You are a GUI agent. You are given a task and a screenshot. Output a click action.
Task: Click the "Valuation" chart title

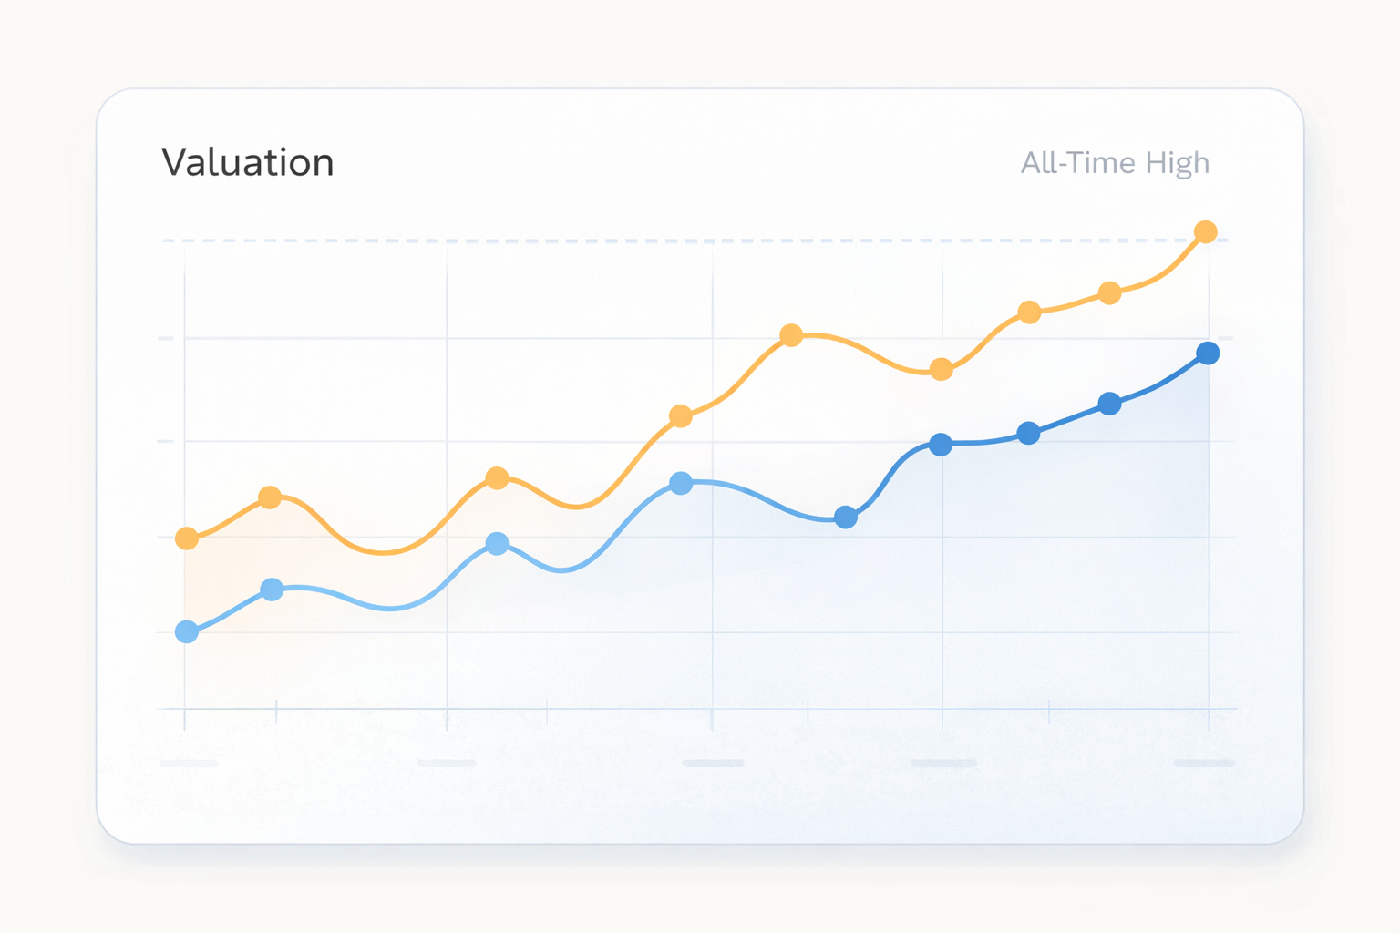click(x=248, y=163)
